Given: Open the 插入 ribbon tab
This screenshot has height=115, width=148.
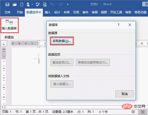Looking at the screenshot, I should click(x=48, y=12).
